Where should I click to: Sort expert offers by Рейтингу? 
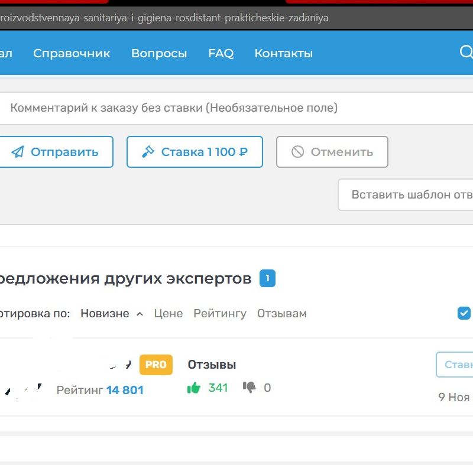tap(219, 314)
